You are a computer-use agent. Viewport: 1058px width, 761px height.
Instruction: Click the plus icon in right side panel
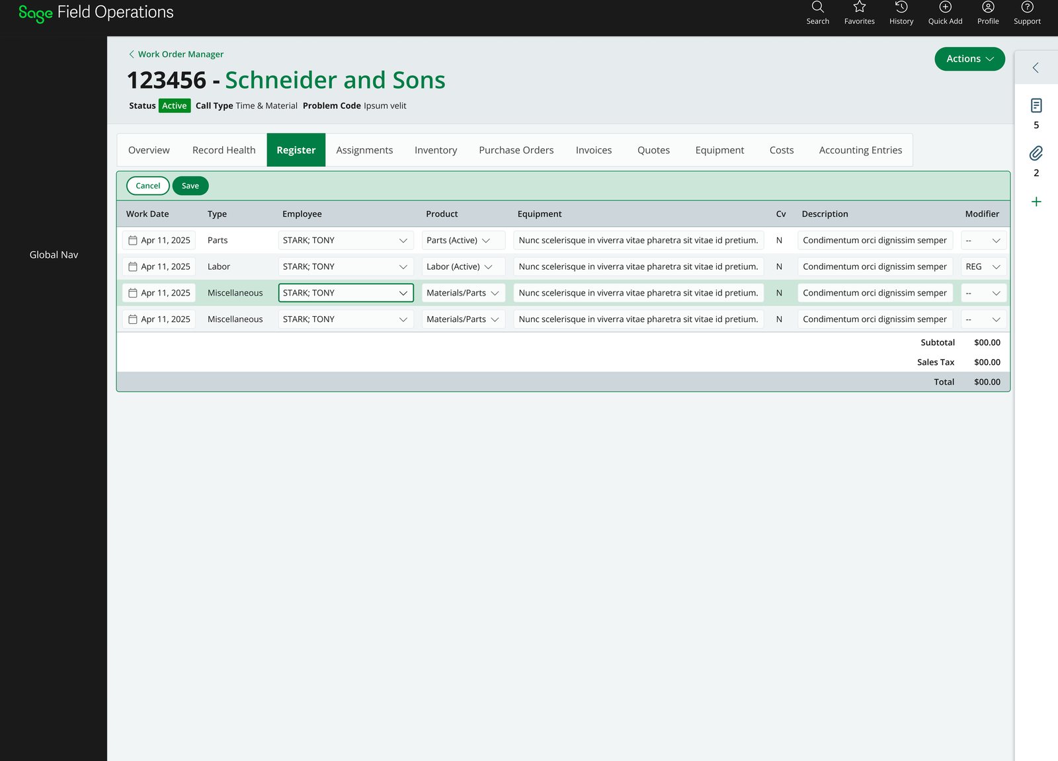point(1036,202)
